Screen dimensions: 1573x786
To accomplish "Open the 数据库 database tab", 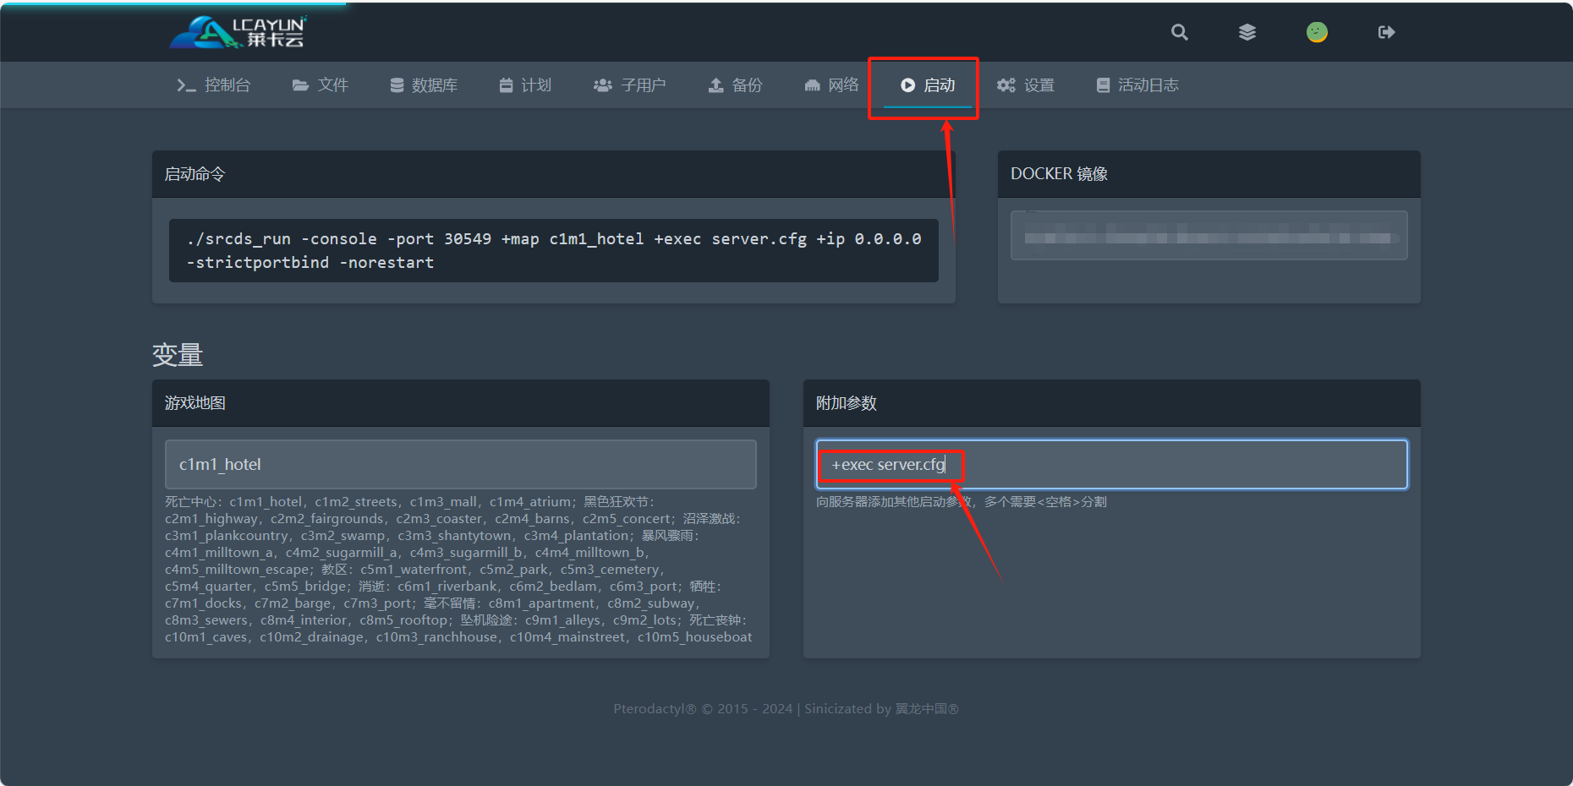I will 424,85.
